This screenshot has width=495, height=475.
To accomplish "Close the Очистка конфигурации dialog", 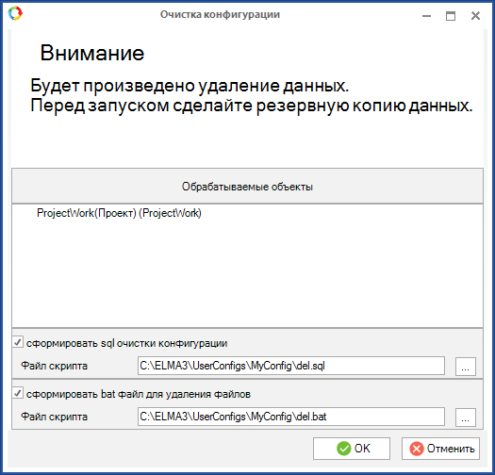I will [x=475, y=16].
